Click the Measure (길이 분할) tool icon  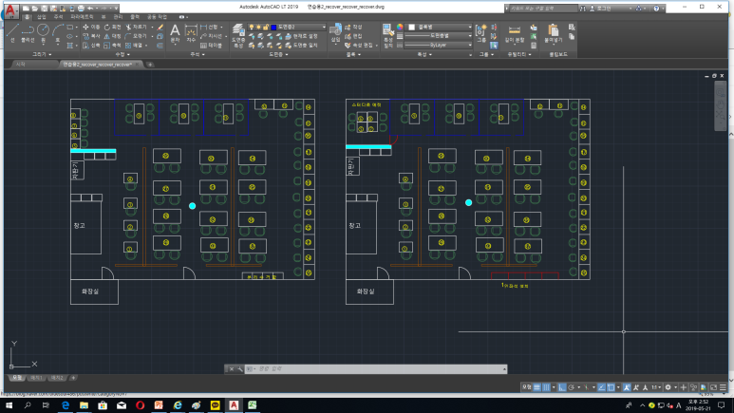[515, 34]
